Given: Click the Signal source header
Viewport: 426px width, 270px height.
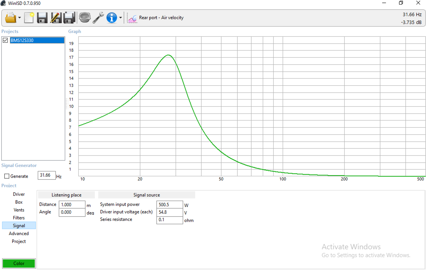Looking at the screenshot, I should click(147, 195).
